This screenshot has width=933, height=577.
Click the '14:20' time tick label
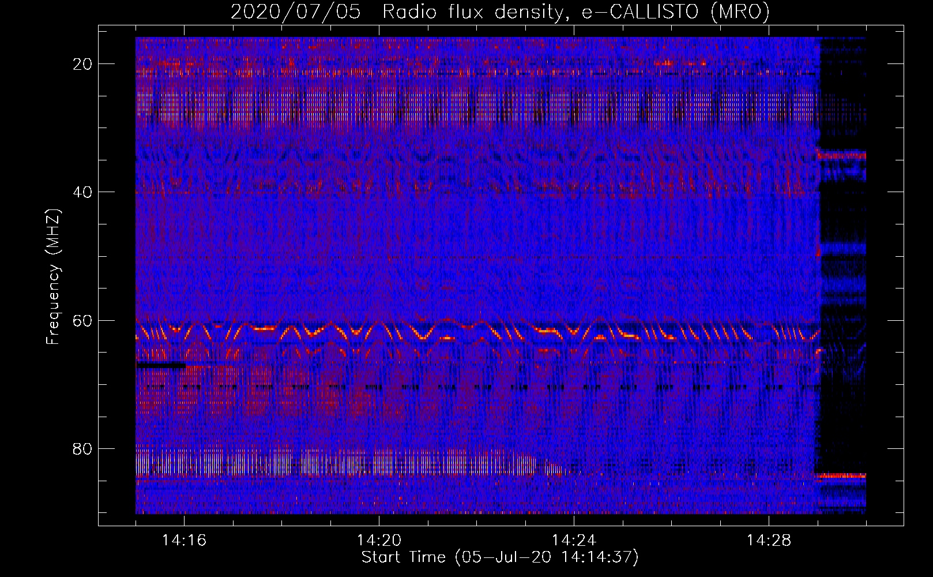point(379,540)
